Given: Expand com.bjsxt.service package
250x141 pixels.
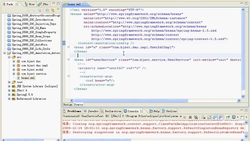Looking at the screenshot, I should 14,74.
